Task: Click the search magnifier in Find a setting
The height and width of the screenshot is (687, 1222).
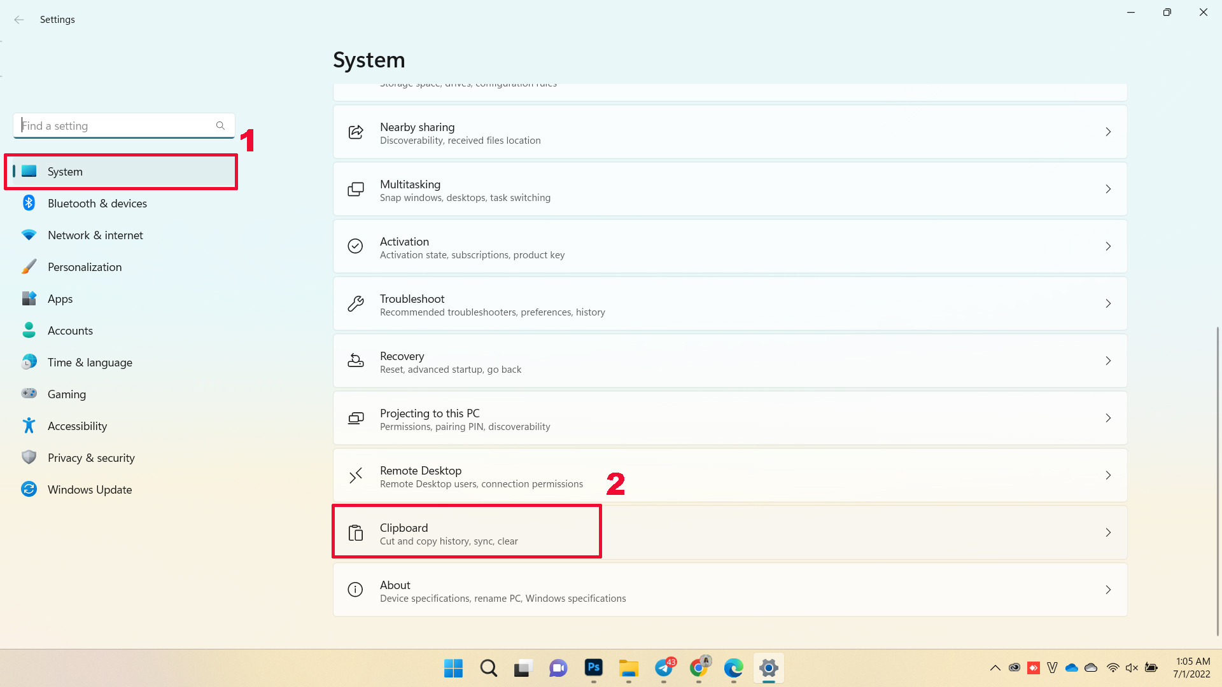Action: point(220,126)
